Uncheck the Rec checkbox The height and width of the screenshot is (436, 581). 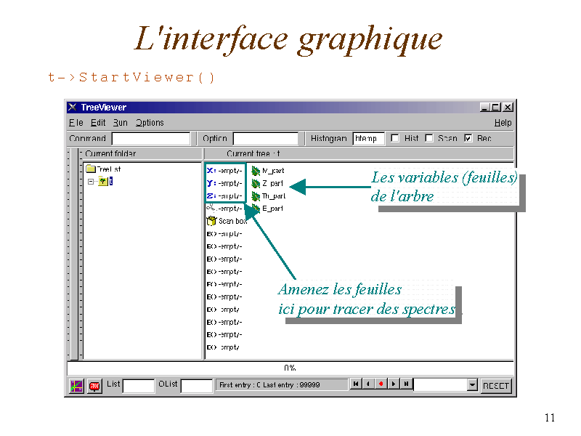[468, 138]
